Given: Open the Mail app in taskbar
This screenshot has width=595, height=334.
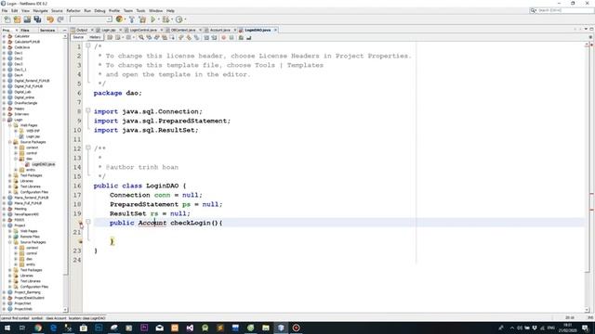Looking at the screenshot, I should tap(159, 328).
